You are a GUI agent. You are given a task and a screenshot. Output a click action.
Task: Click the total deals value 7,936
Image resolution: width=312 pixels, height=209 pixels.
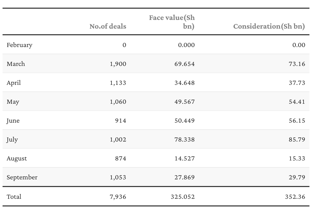[x=118, y=197]
